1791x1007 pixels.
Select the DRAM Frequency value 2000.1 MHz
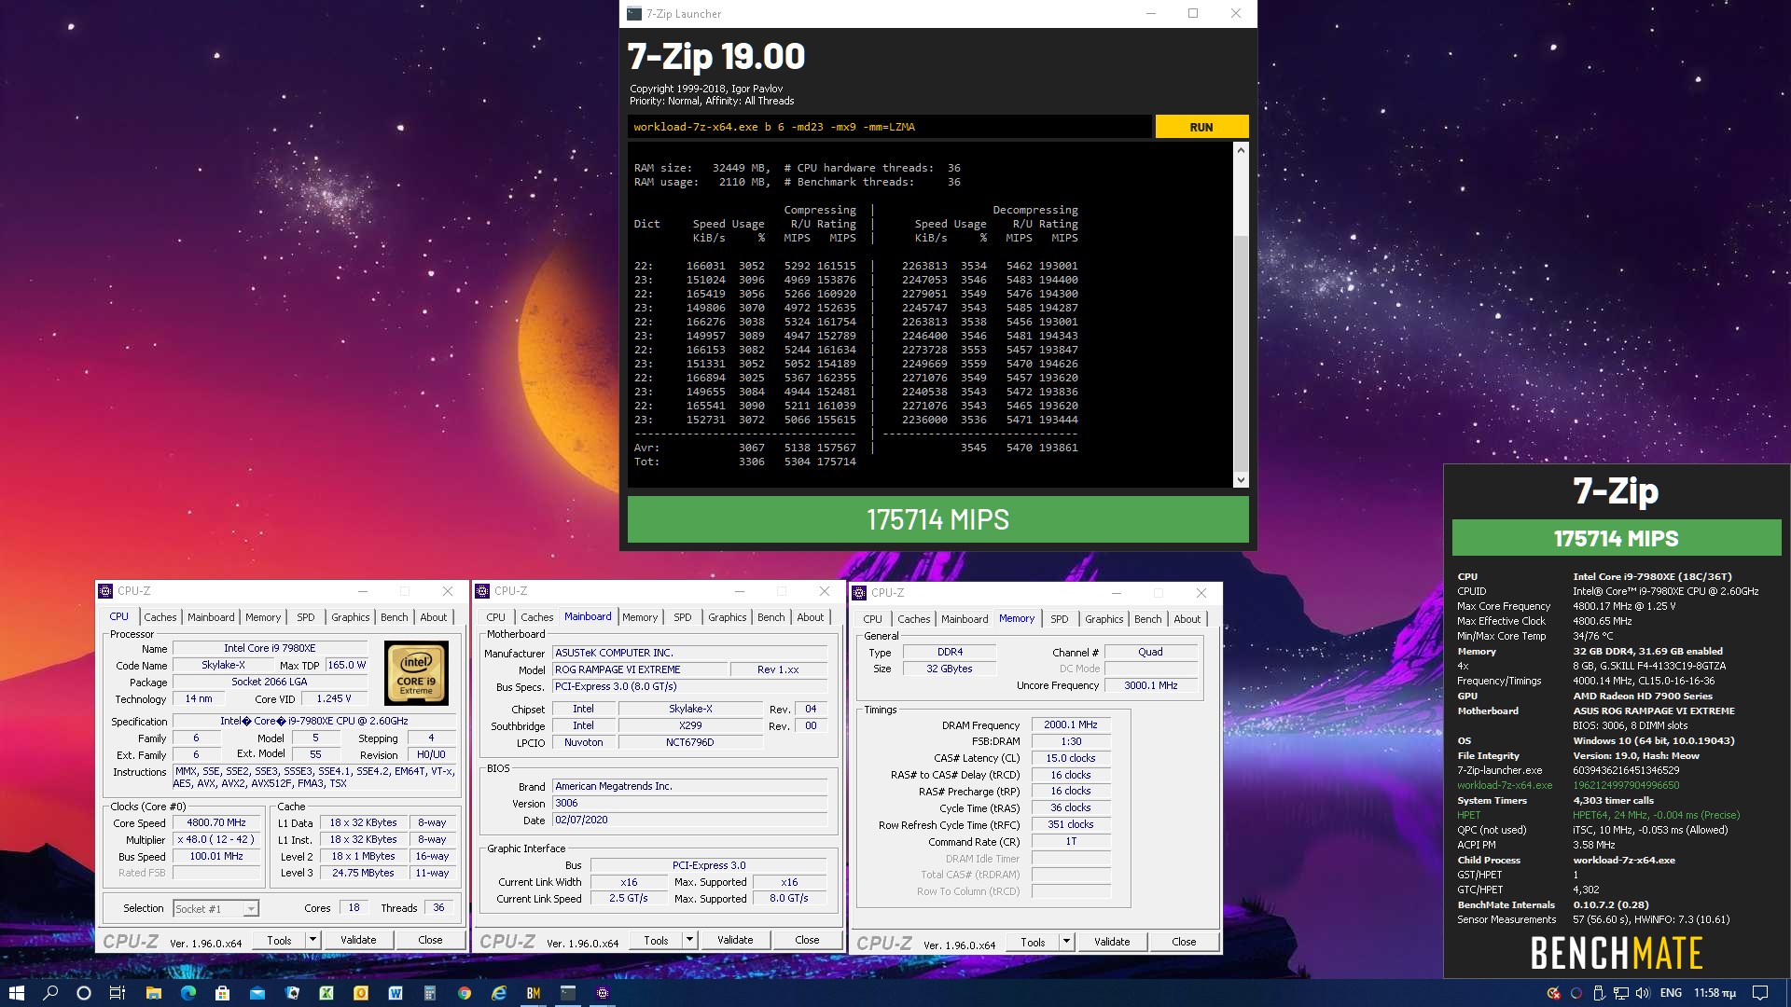1071,724
